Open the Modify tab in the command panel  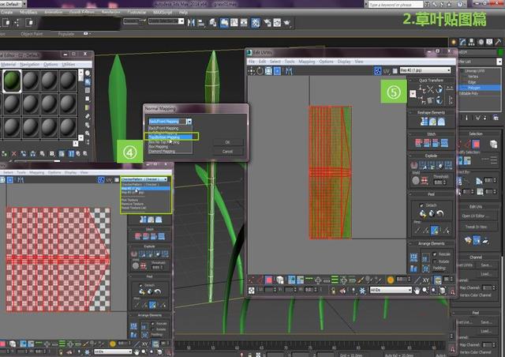click(x=463, y=42)
